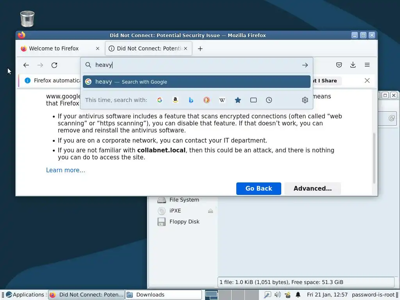Open the Trash icon on the desktop
Screen dimensions: 400x300
(x=27, y=19)
